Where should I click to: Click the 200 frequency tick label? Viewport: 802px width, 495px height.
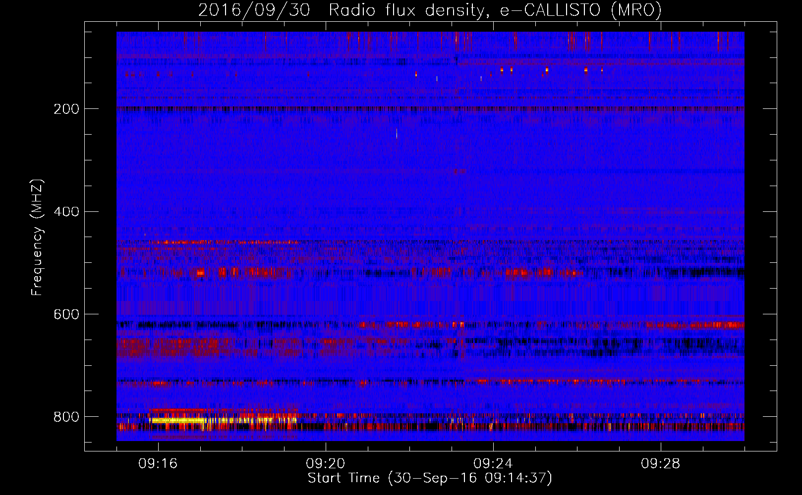(x=66, y=109)
